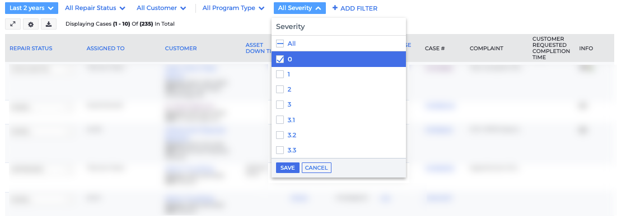Screen dimensions: 617x216
Task: Sort by the Repair Status column header
Action: [31, 48]
